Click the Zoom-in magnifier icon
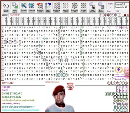Viewport: 130px width, 113px height. (x=24, y=6)
